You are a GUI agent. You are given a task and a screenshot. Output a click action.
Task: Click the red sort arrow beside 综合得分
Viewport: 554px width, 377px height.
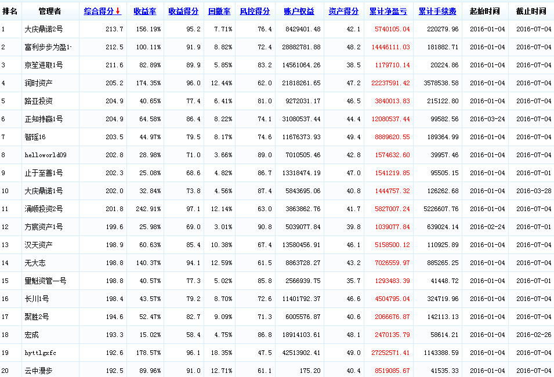(118, 11)
